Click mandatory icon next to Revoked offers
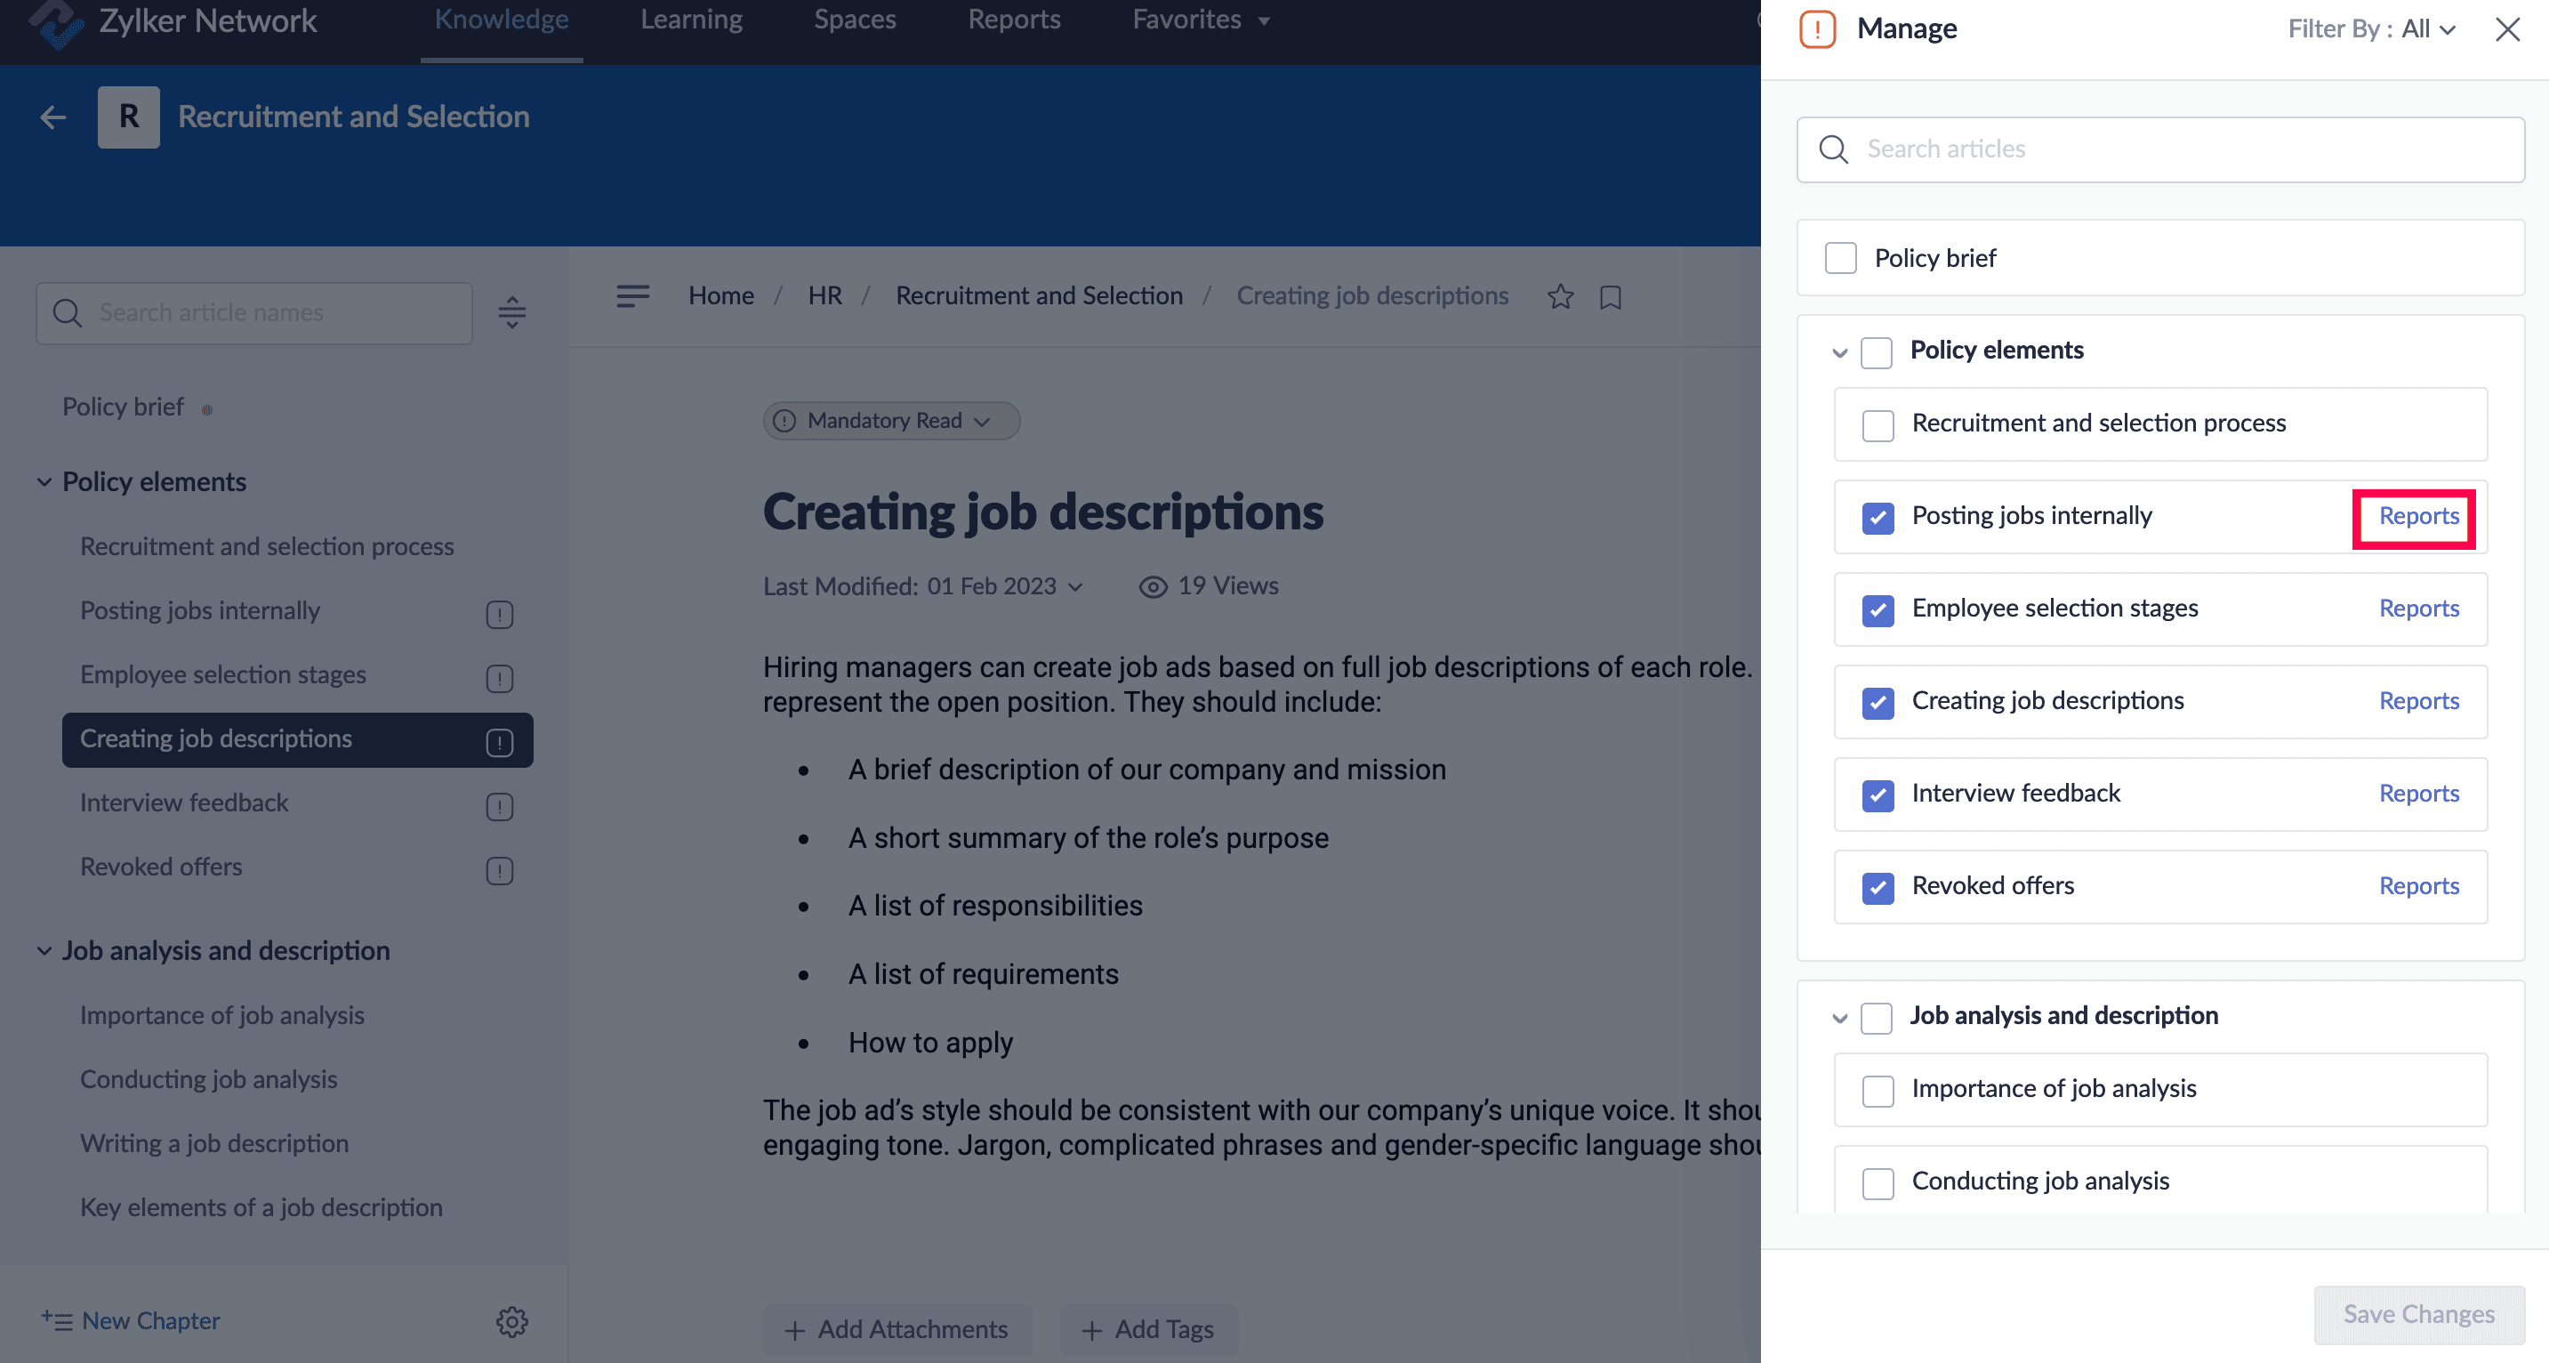 [500, 871]
